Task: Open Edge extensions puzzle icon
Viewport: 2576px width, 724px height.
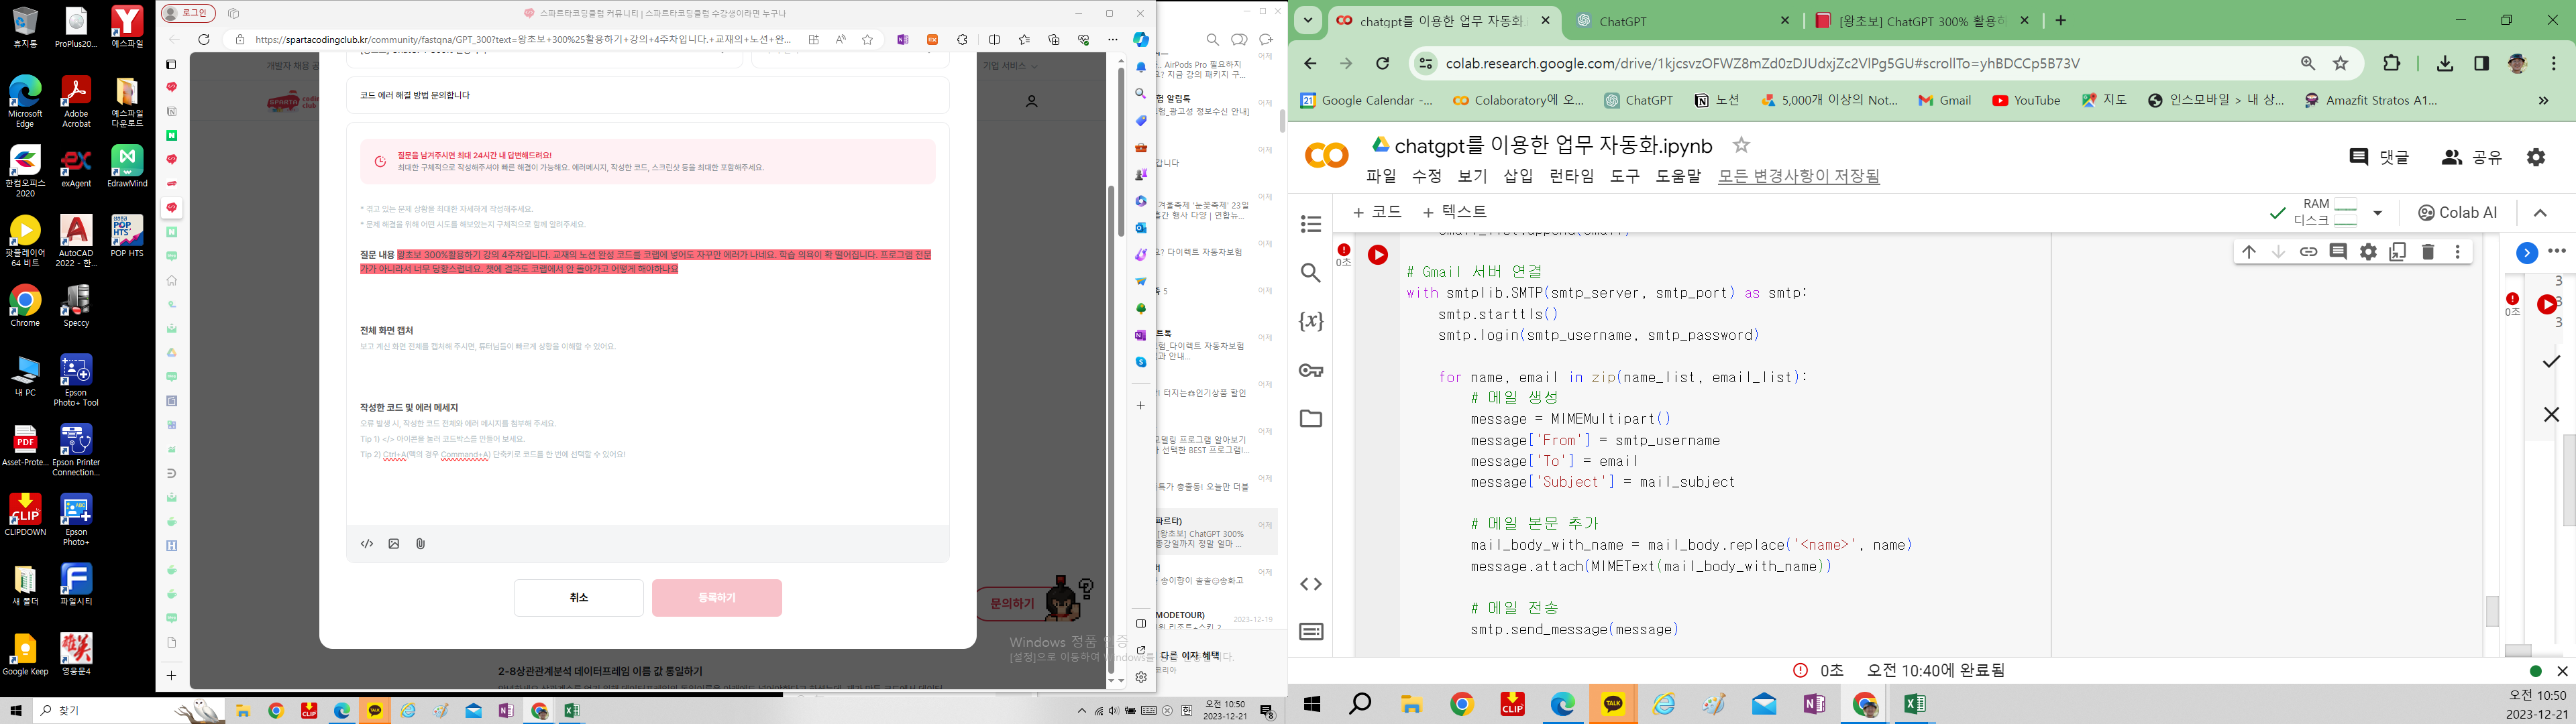Action: [962, 39]
